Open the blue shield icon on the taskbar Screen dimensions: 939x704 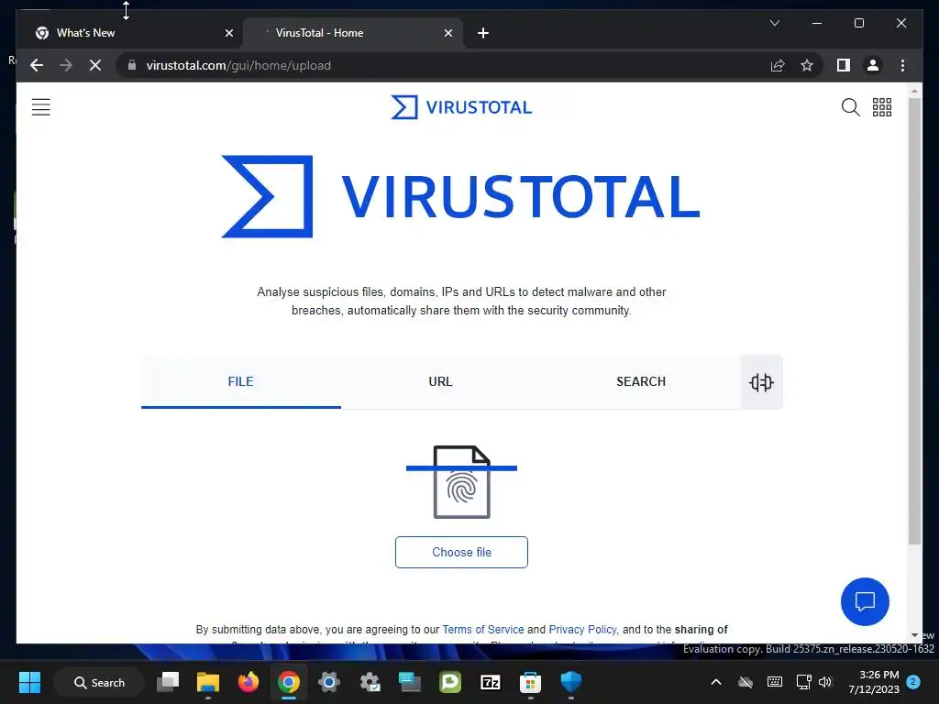point(570,682)
